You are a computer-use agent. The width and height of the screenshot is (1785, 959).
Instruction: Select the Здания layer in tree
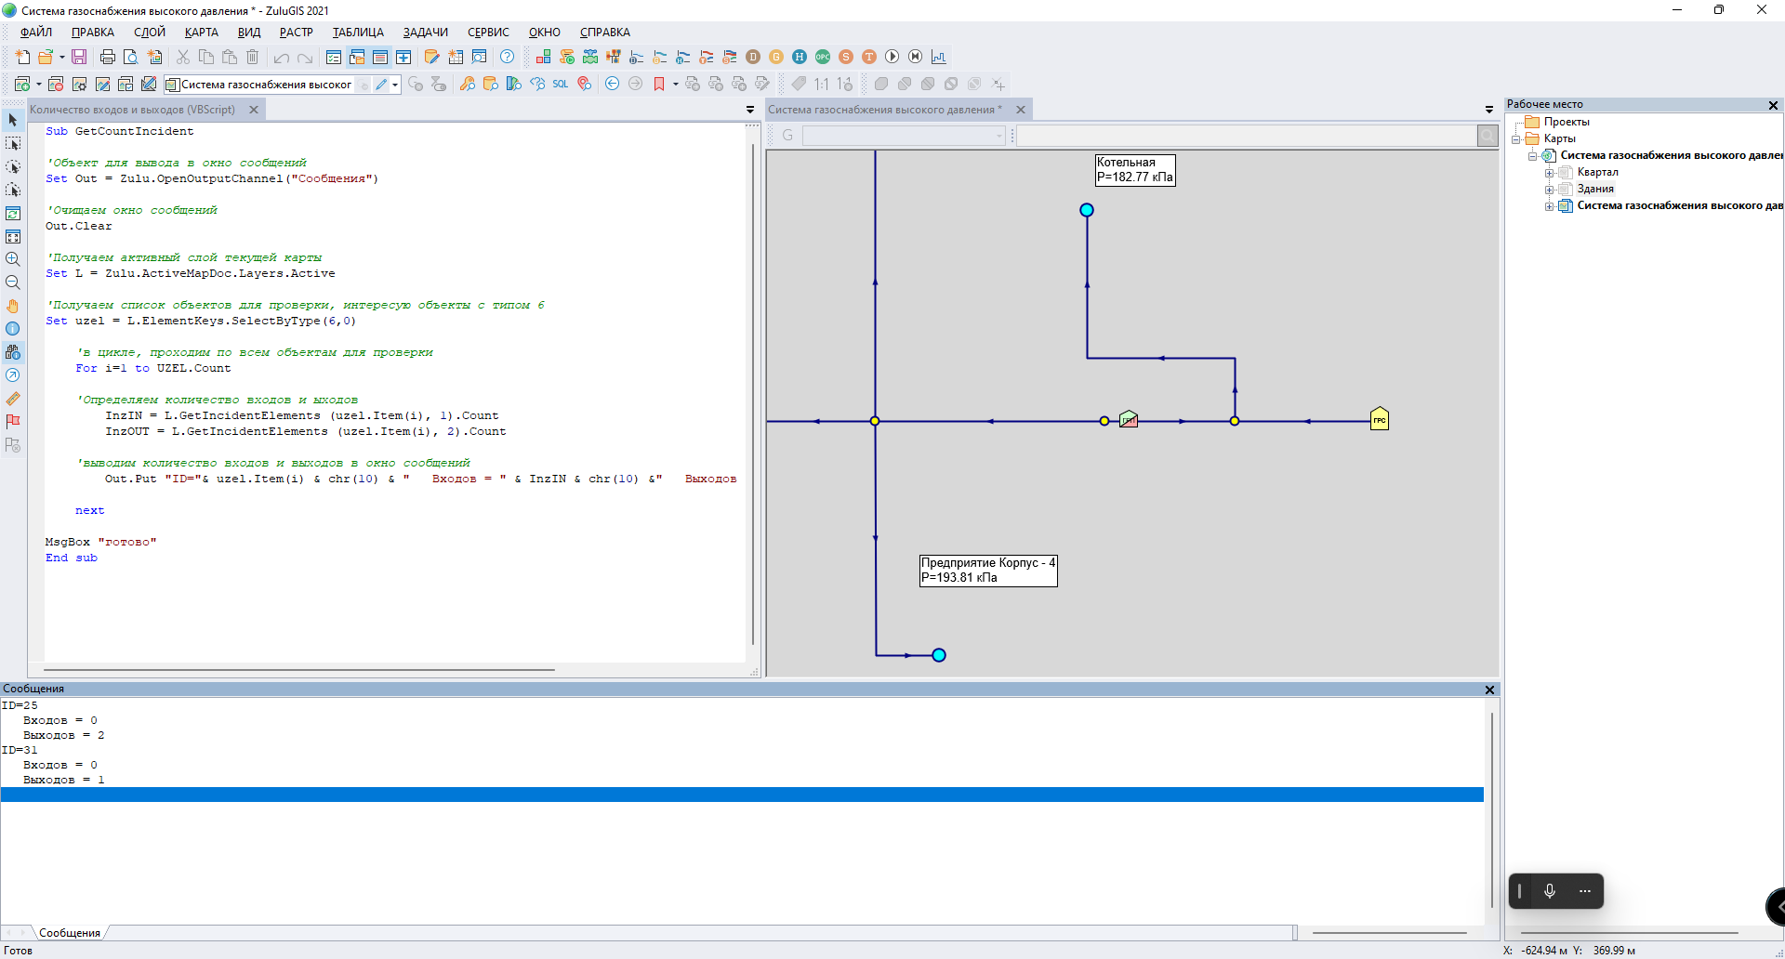tap(1595, 190)
